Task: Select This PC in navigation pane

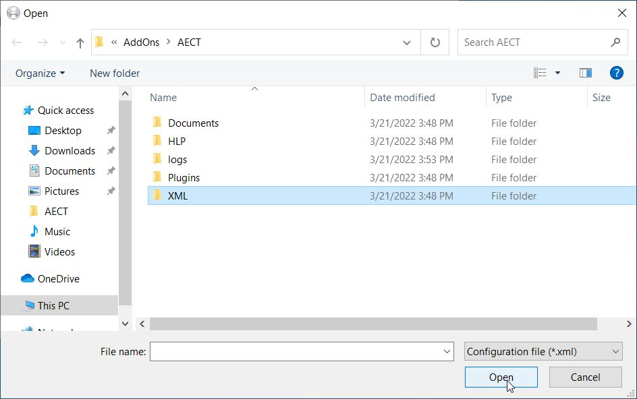Action: coord(53,305)
